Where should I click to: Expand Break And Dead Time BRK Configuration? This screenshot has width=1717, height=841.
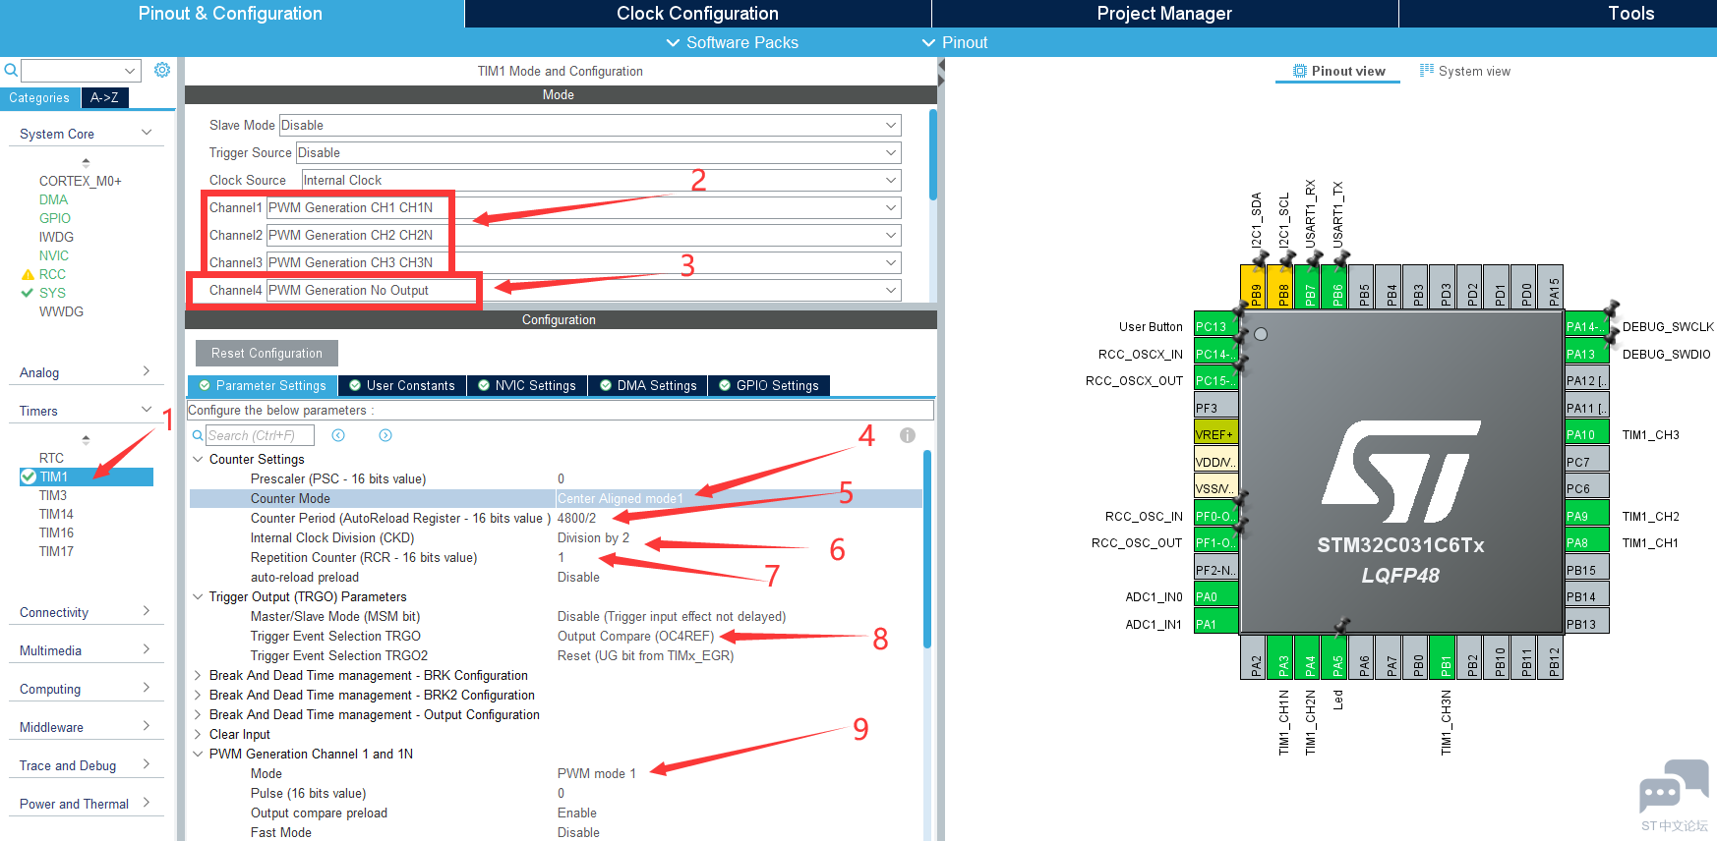(x=198, y=675)
